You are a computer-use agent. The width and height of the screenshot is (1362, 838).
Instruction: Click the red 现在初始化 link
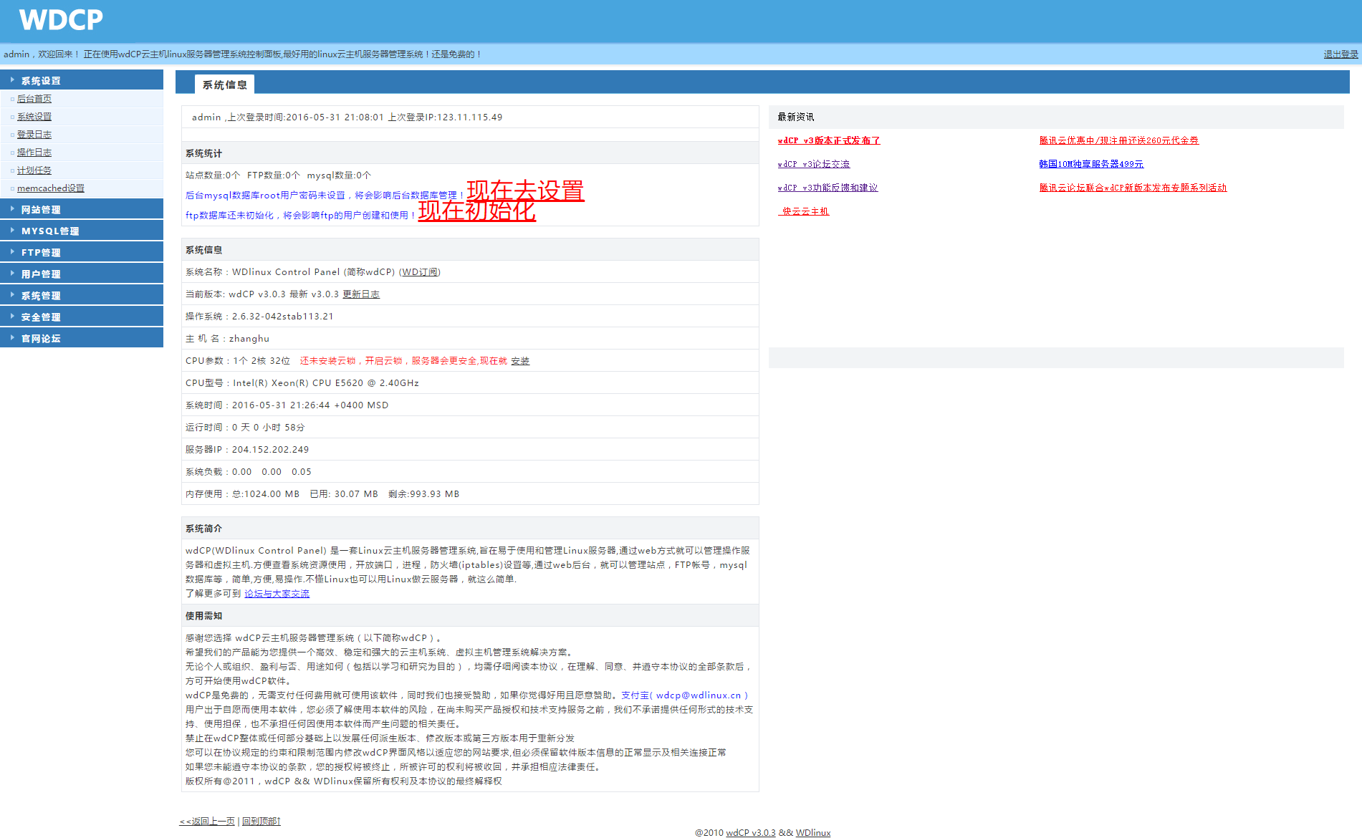[476, 211]
